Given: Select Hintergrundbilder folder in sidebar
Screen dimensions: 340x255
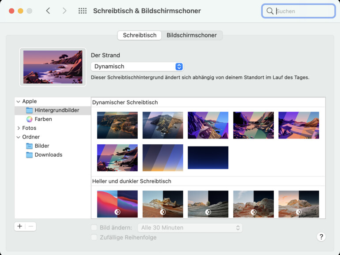Looking at the screenshot, I should (x=53, y=110).
